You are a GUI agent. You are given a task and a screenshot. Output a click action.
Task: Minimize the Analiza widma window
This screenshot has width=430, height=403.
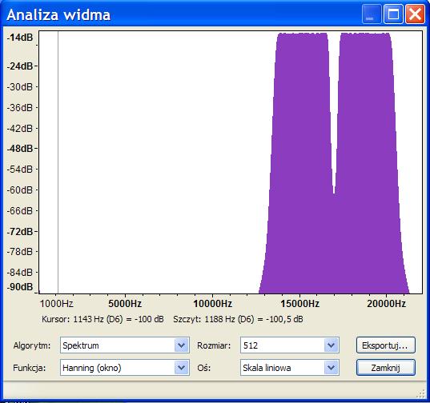coord(371,14)
